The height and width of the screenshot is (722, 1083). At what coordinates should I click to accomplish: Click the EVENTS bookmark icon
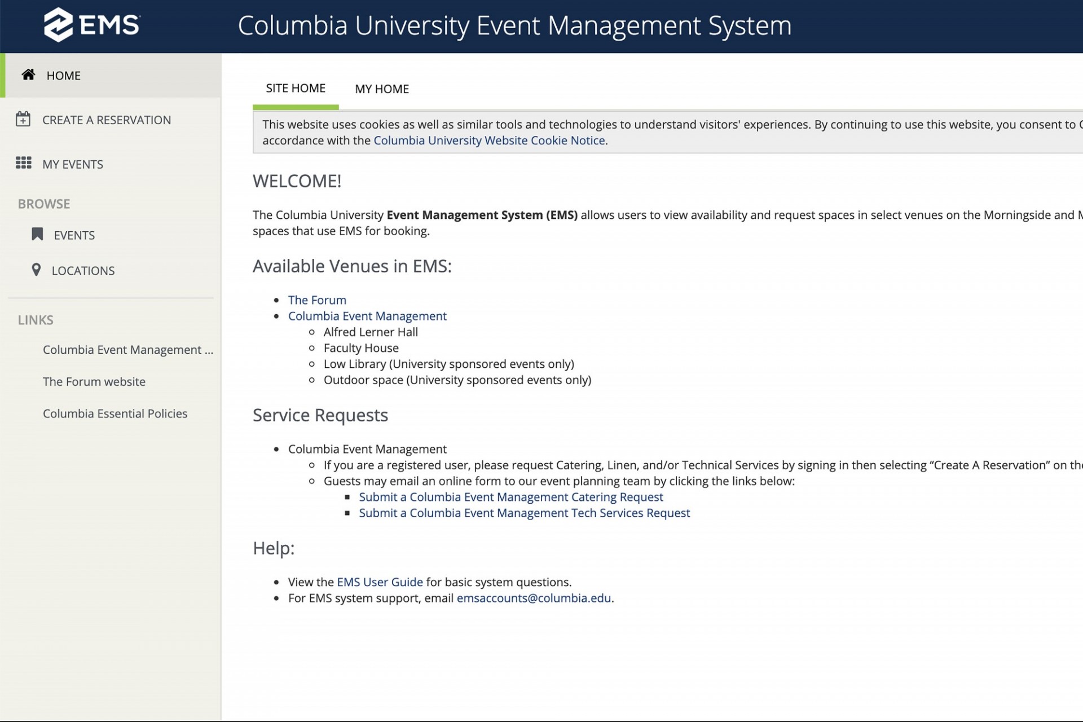(37, 234)
